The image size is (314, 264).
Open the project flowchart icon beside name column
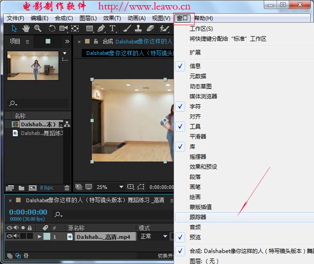click(x=67, y=124)
